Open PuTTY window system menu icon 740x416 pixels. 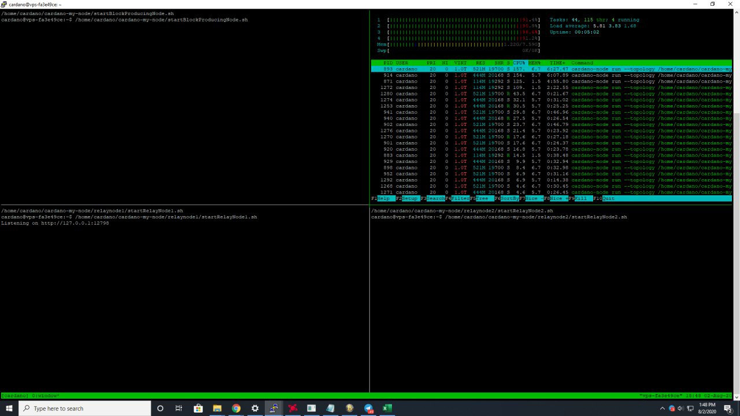click(x=4, y=4)
